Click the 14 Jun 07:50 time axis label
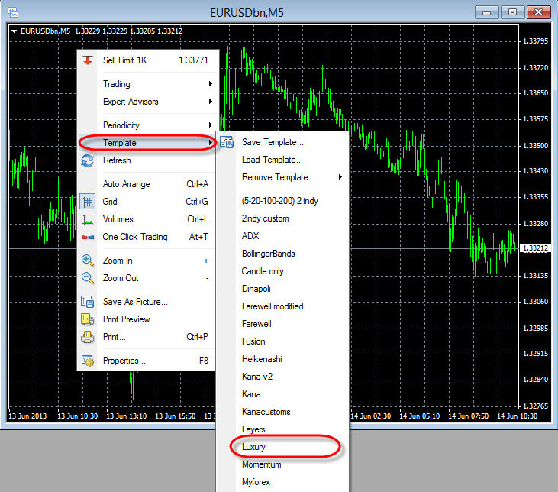Viewport: 558px width, 492px height. click(468, 416)
